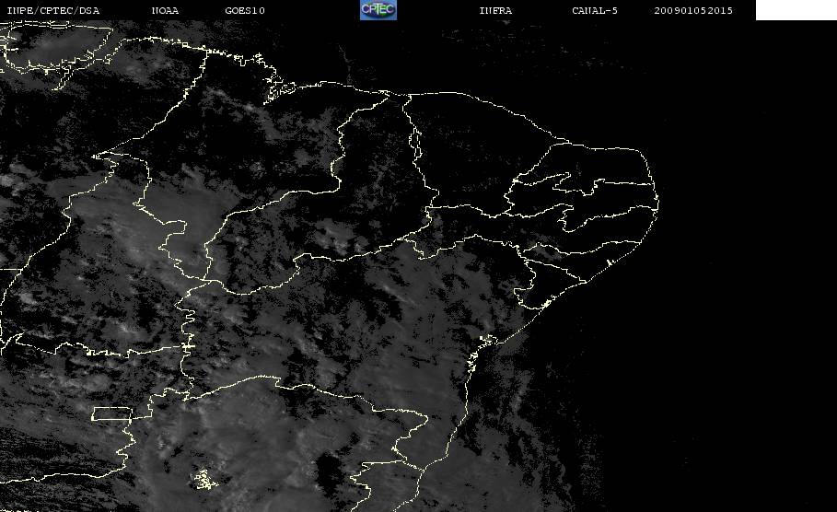Image resolution: width=837 pixels, height=512 pixels.
Task: Click the small rectangular Distrito Federal outline
Action: pos(112,413)
